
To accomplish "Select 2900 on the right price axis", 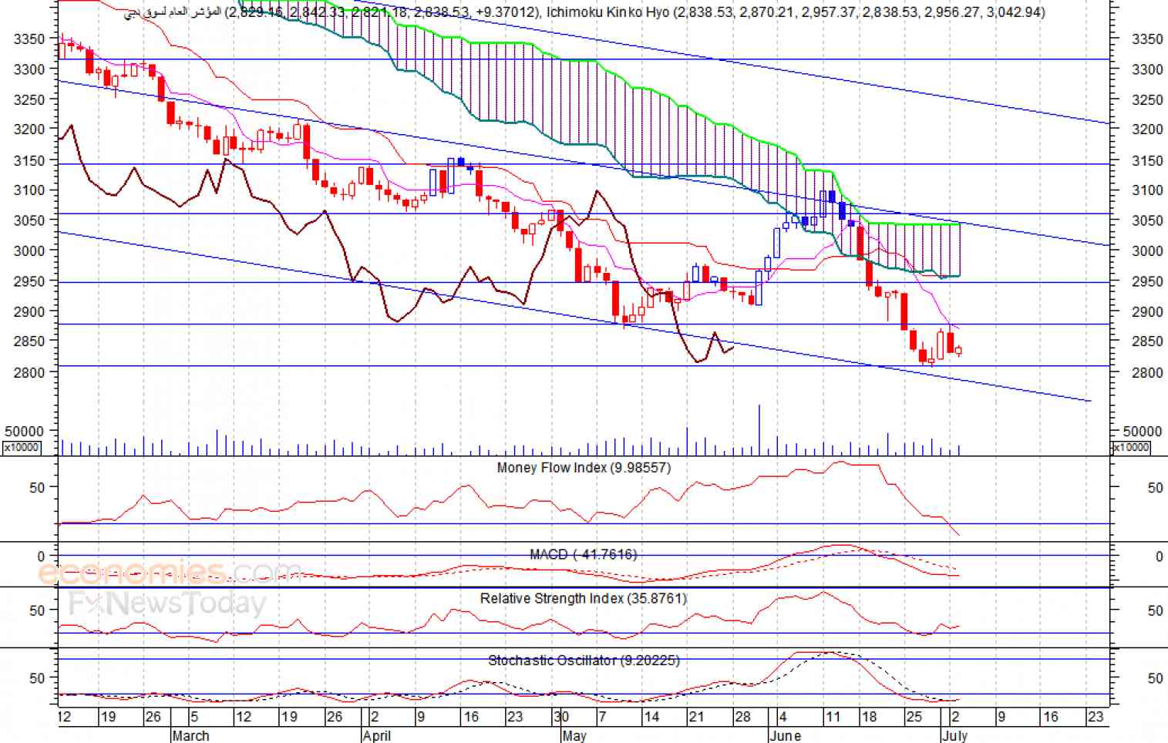I will coord(1147,311).
